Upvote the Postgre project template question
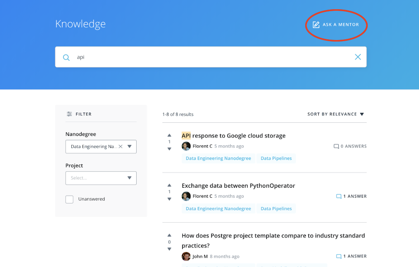 coord(169,235)
